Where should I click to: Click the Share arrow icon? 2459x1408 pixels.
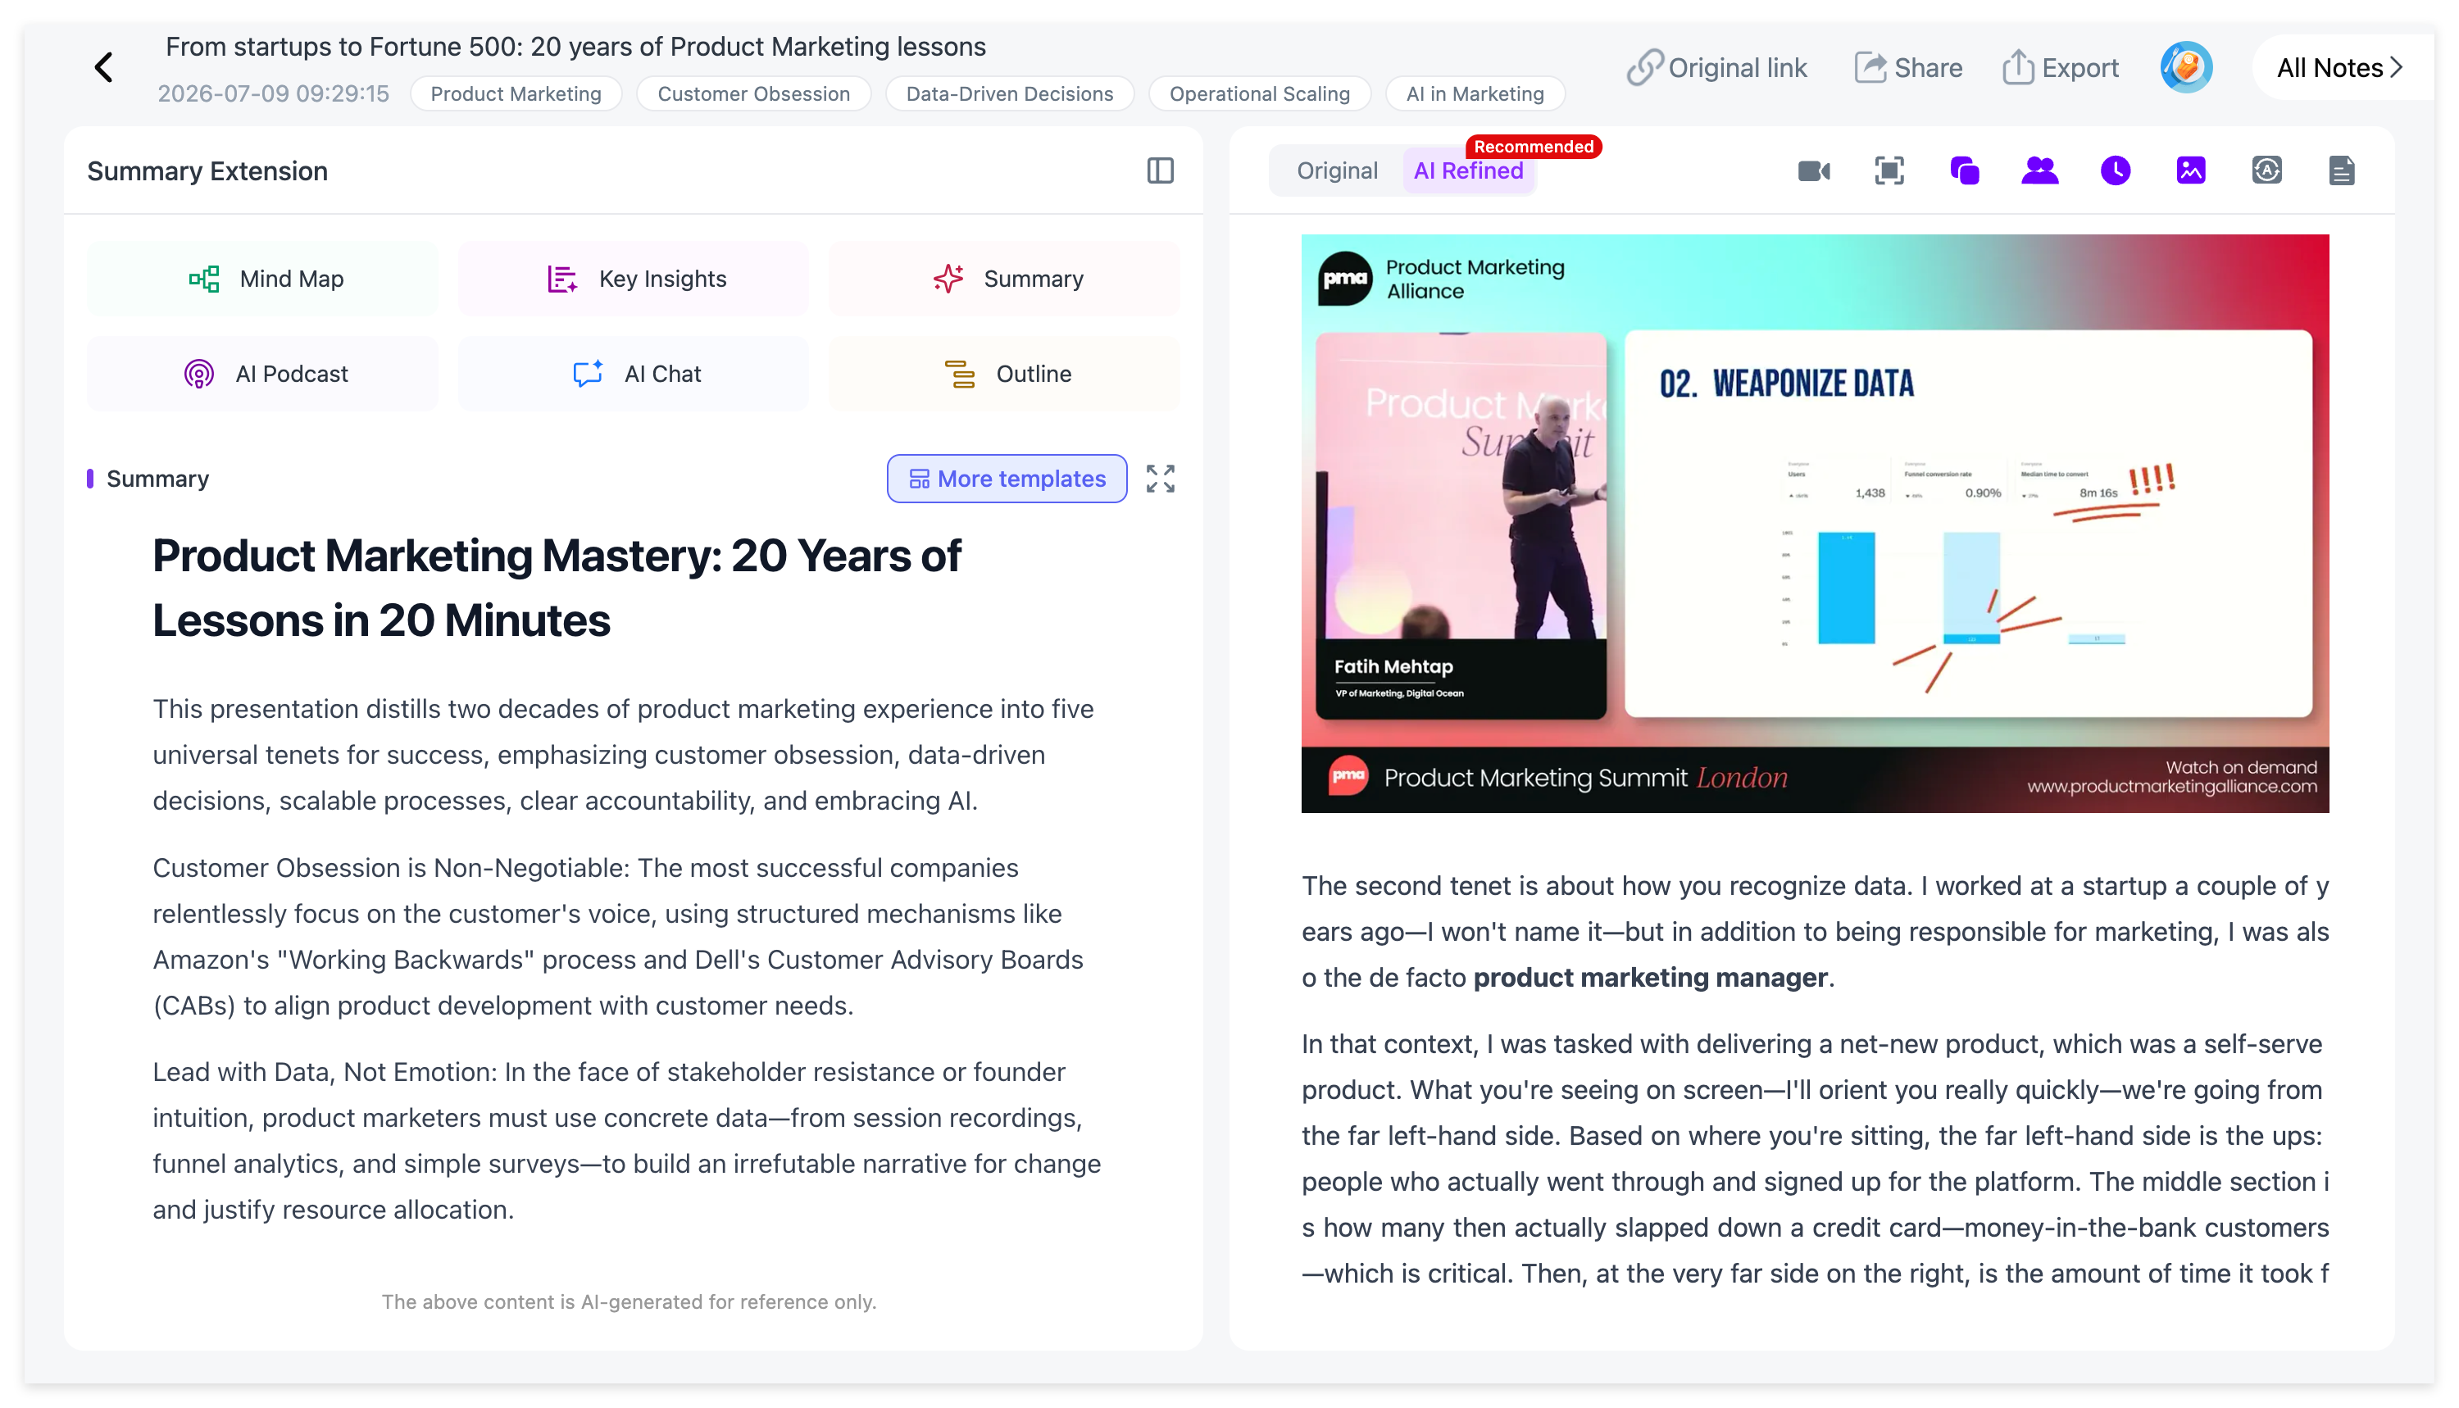pos(1870,68)
